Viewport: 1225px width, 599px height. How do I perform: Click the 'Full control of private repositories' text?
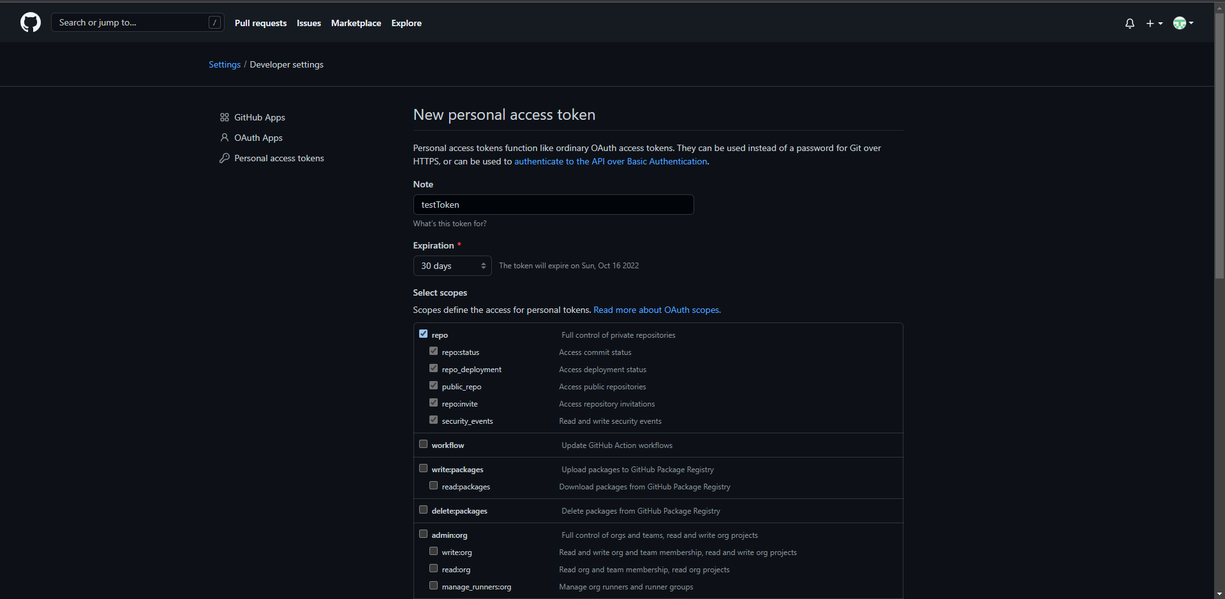point(618,335)
